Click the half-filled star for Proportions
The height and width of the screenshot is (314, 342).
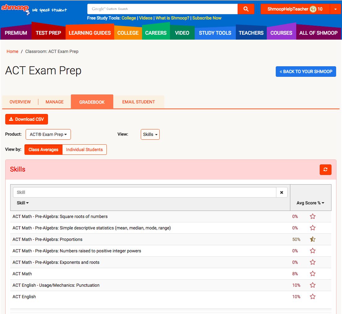click(313, 239)
